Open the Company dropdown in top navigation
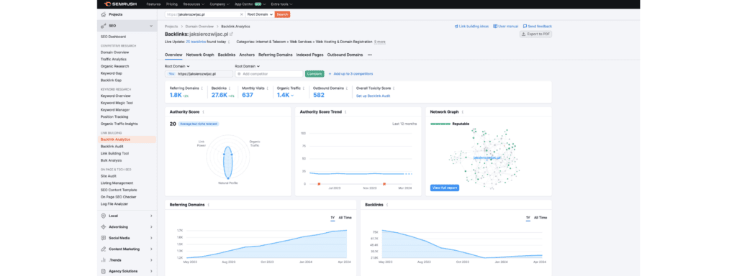 [220, 4]
